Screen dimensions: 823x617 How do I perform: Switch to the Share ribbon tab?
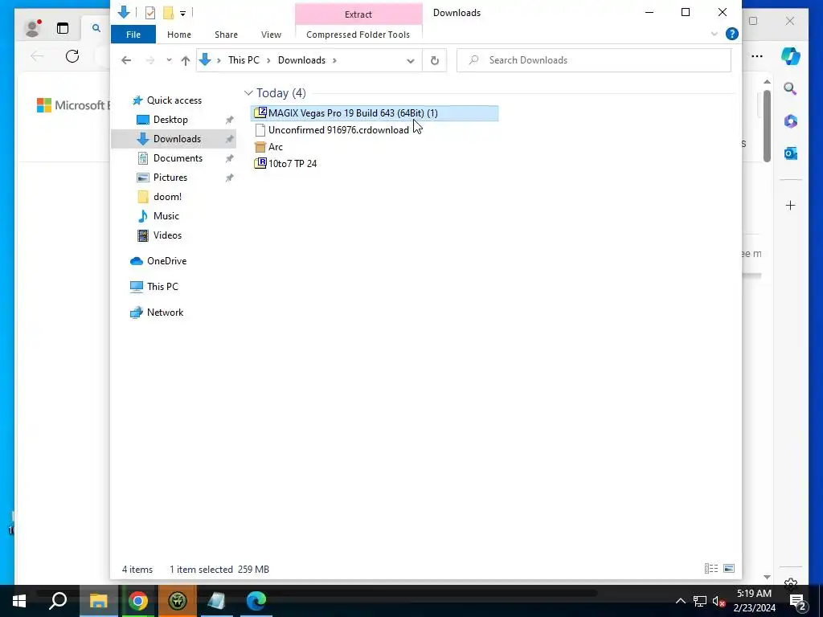coord(226,35)
